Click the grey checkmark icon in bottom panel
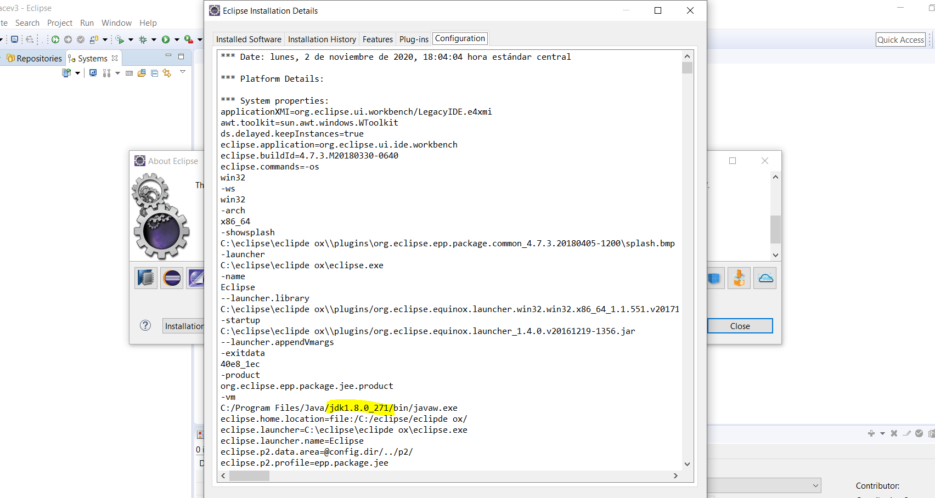Screen dimensions: 935x498 pyautogui.click(x=919, y=433)
